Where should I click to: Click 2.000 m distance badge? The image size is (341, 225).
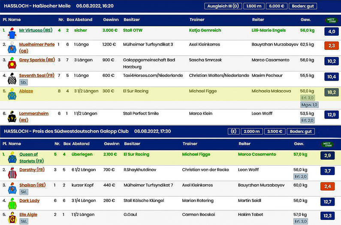252,131
